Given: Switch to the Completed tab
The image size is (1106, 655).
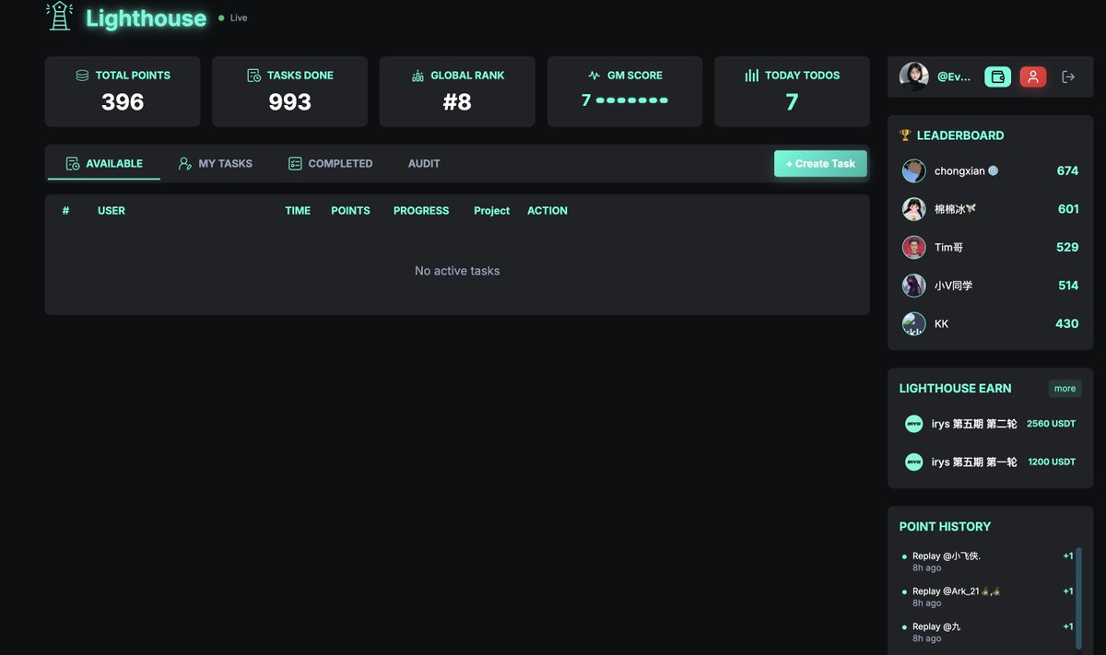Looking at the screenshot, I should [x=330, y=163].
